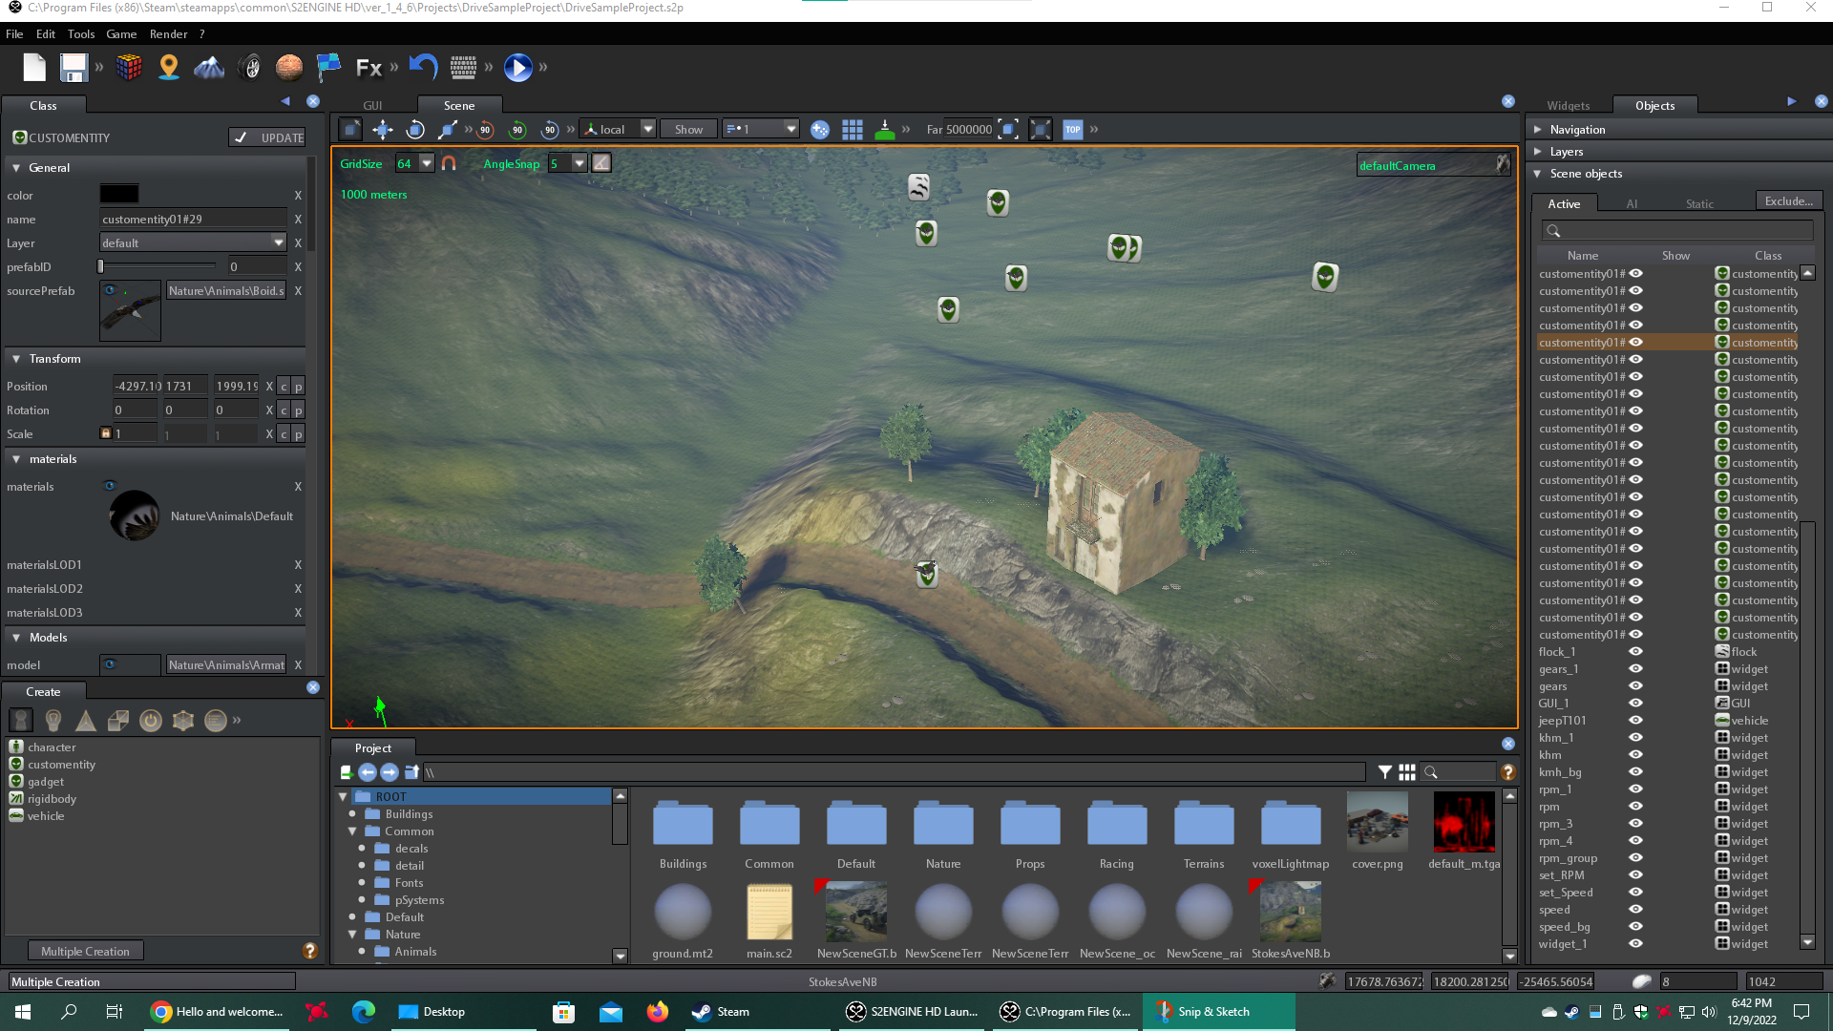Rotate 90 degrees with green icon

coord(517,130)
